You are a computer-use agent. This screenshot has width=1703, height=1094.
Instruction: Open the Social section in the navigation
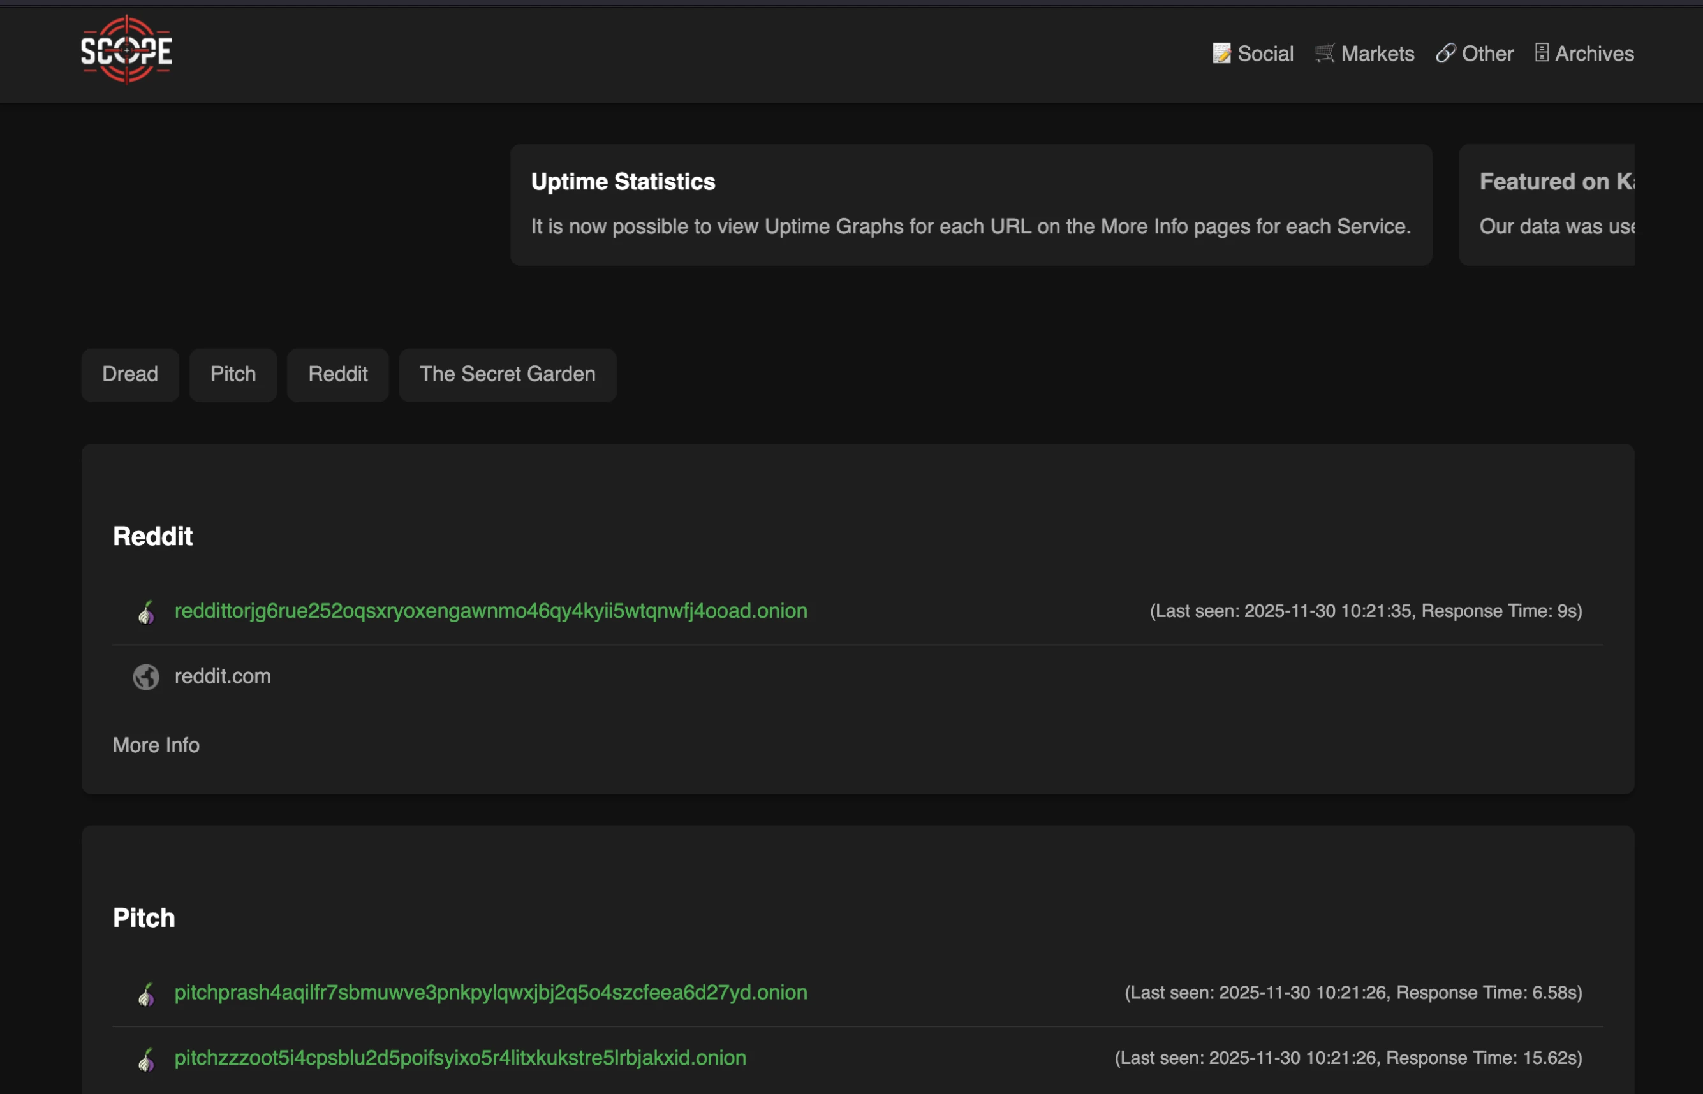pos(1264,54)
